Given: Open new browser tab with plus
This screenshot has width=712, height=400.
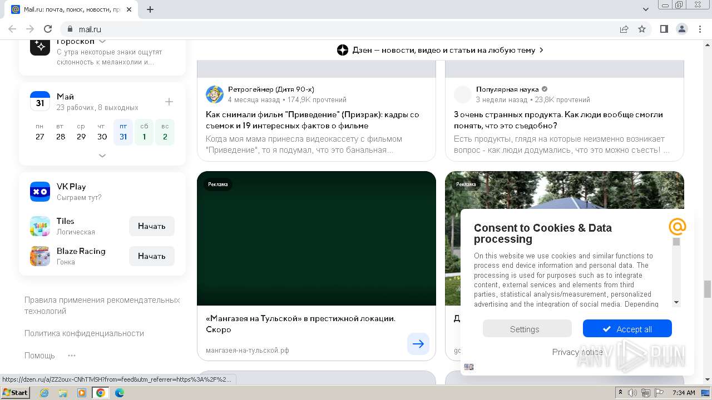Looking at the screenshot, I should [150, 9].
